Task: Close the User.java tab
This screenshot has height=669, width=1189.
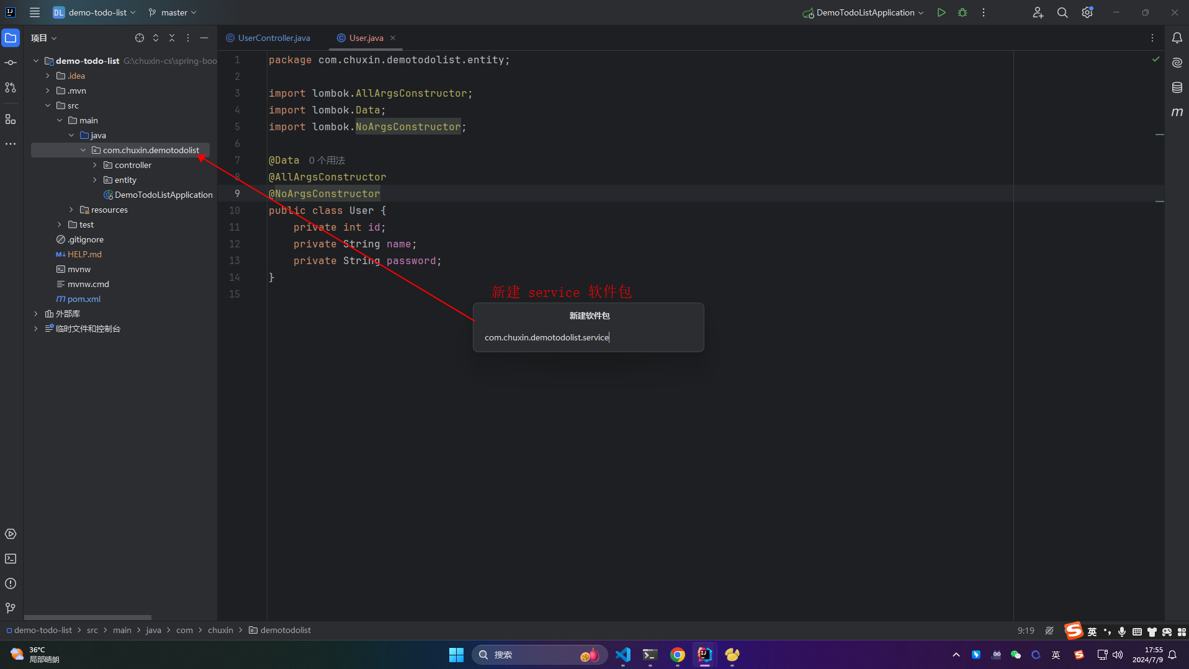Action: 393,38
